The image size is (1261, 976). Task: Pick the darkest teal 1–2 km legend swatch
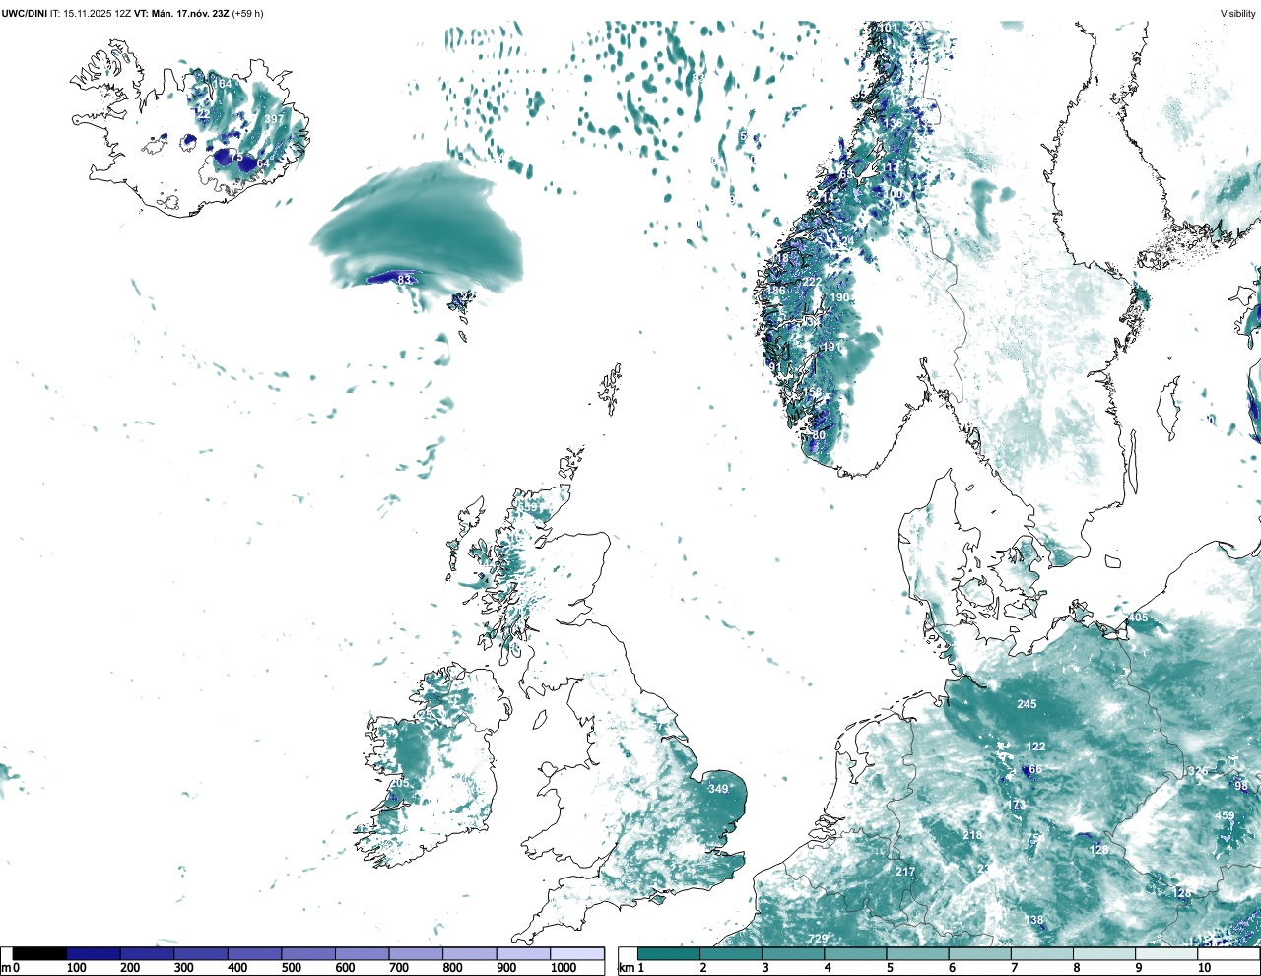[x=669, y=953]
